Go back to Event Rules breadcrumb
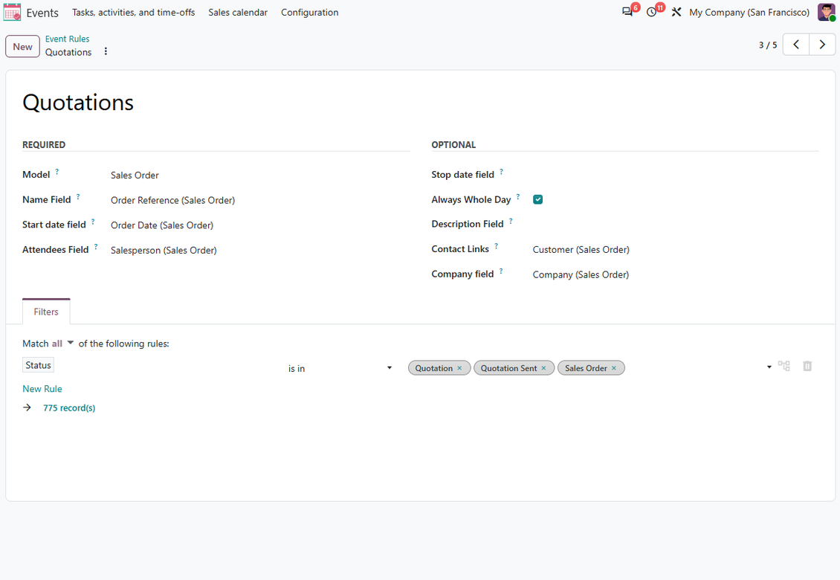The height and width of the screenshot is (580, 840). (x=67, y=39)
